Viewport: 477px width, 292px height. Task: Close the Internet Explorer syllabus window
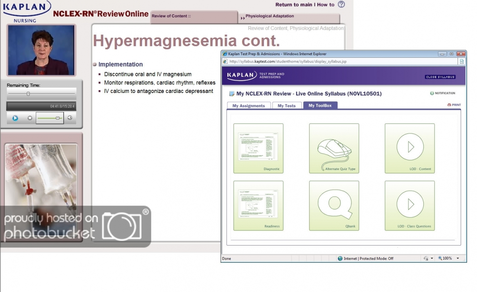[x=461, y=54]
